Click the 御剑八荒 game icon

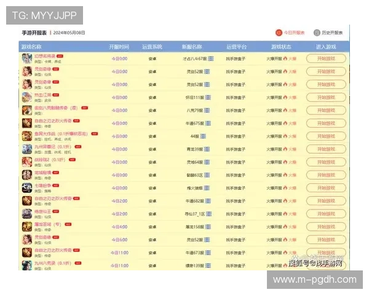(x=27, y=110)
